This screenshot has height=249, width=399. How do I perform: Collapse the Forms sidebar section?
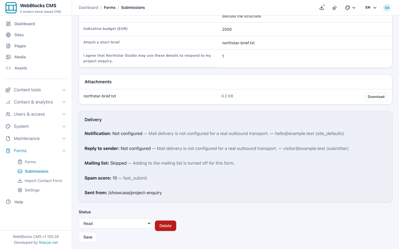[36, 151]
